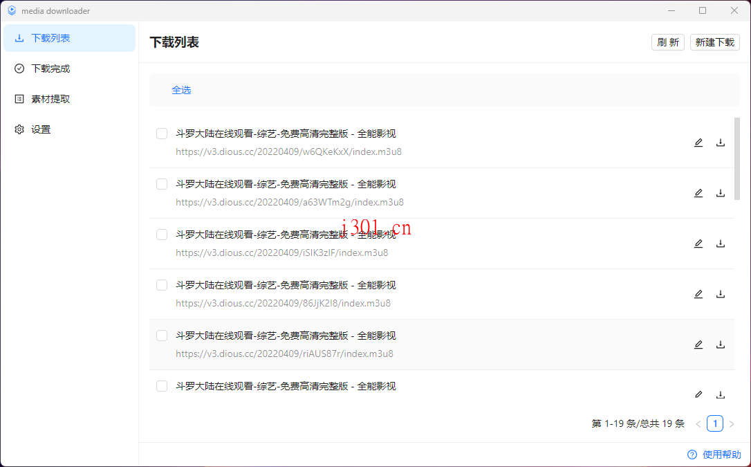Image resolution: width=751 pixels, height=467 pixels.
Task: Click the 刷新 button to refresh
Action: coord(667,42)
